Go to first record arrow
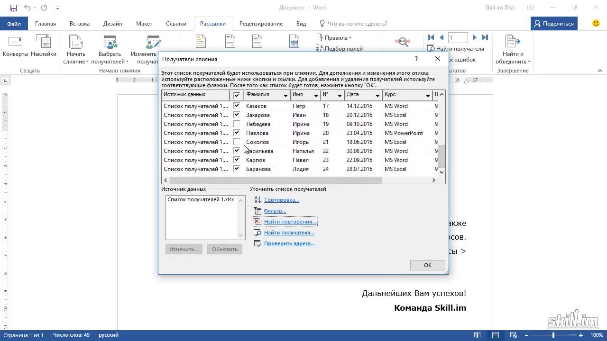Viewport: 607px width, 341px height. coord(431,37)
